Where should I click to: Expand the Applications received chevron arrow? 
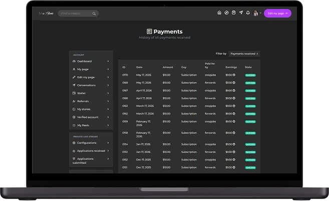pyautogui.click(x=108, y=151)
